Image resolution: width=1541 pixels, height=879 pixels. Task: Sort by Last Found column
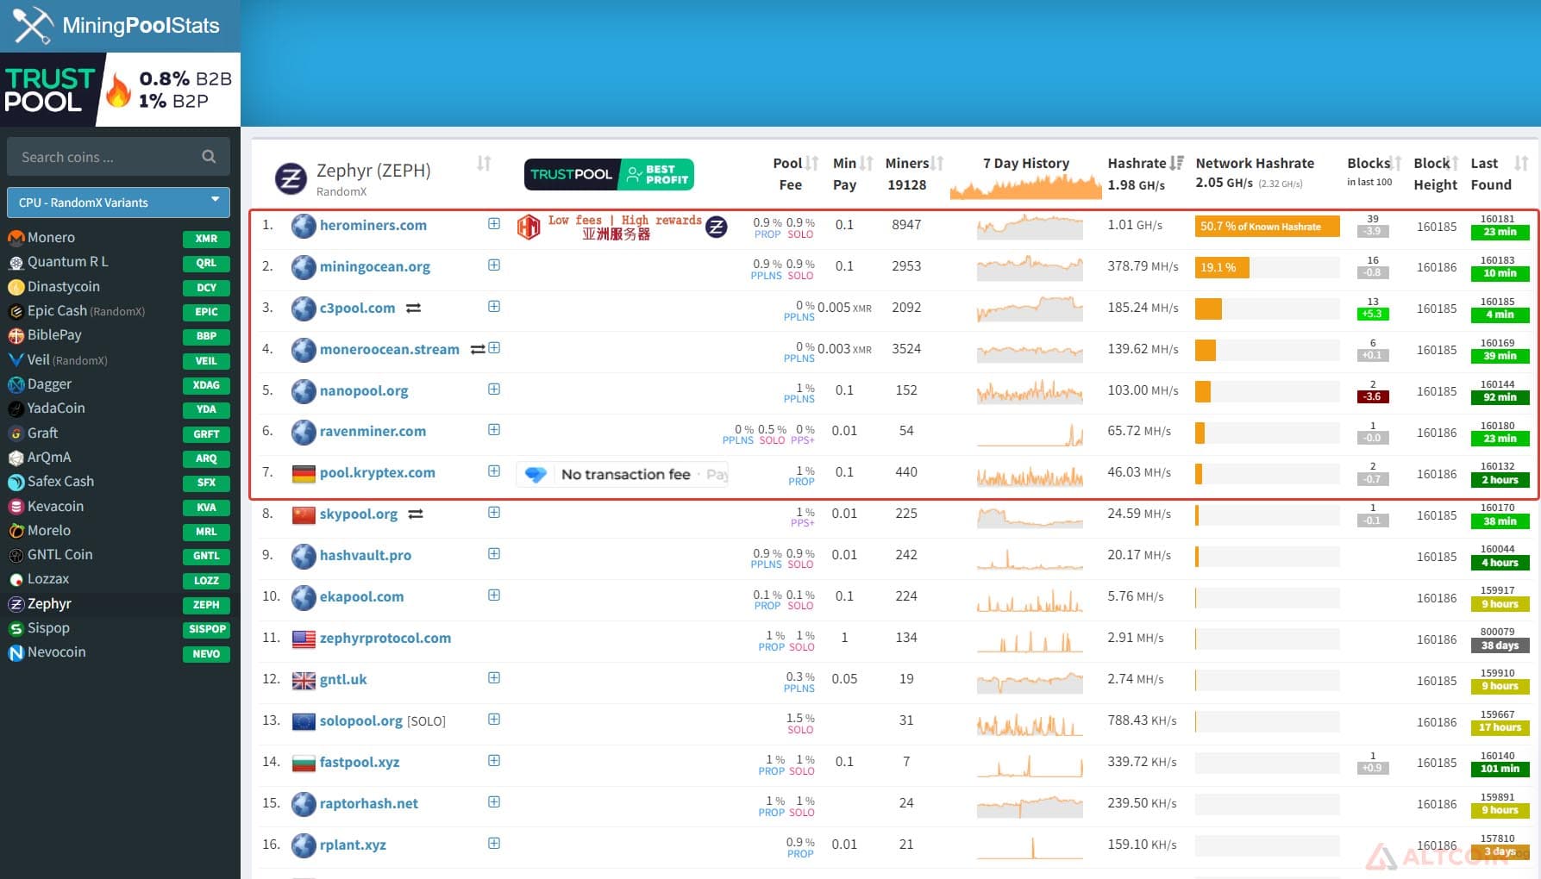(1521, 163)
